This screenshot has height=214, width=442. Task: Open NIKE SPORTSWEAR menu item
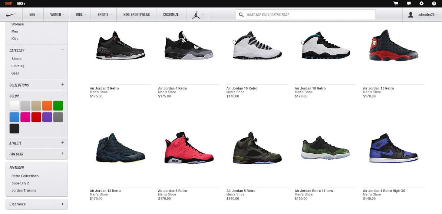click(136, 15)
